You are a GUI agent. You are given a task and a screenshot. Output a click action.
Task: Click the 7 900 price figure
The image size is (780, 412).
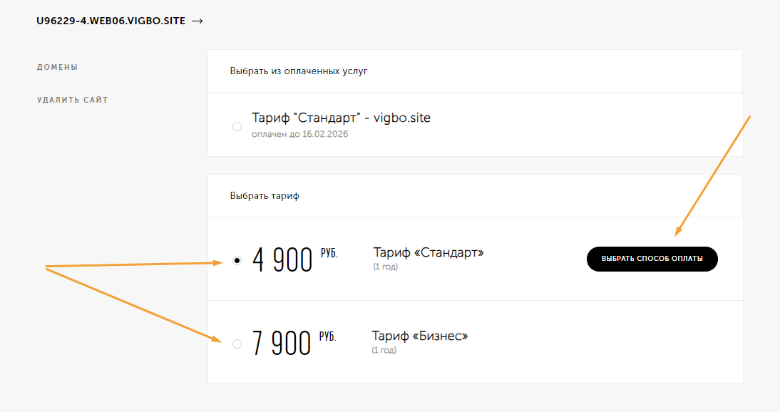(282, 344)
